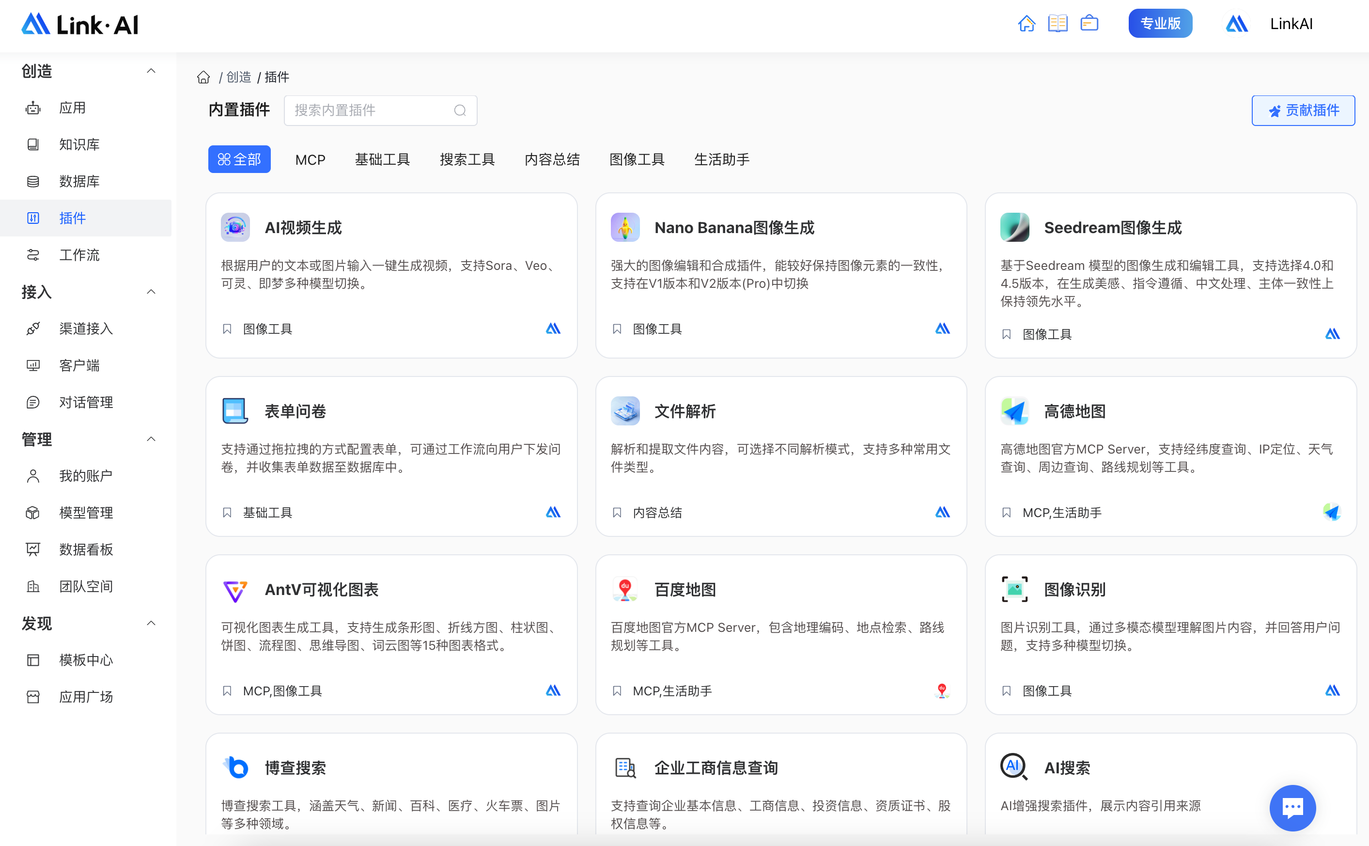Viewport: 1369px width, 846px height.
Task: Collapse the 发现 sidebar section
Action: [151, 623]
